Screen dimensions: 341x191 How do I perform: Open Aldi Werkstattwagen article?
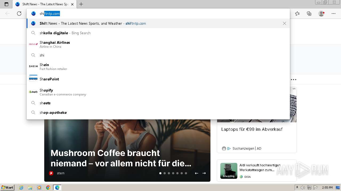point(260,168)
